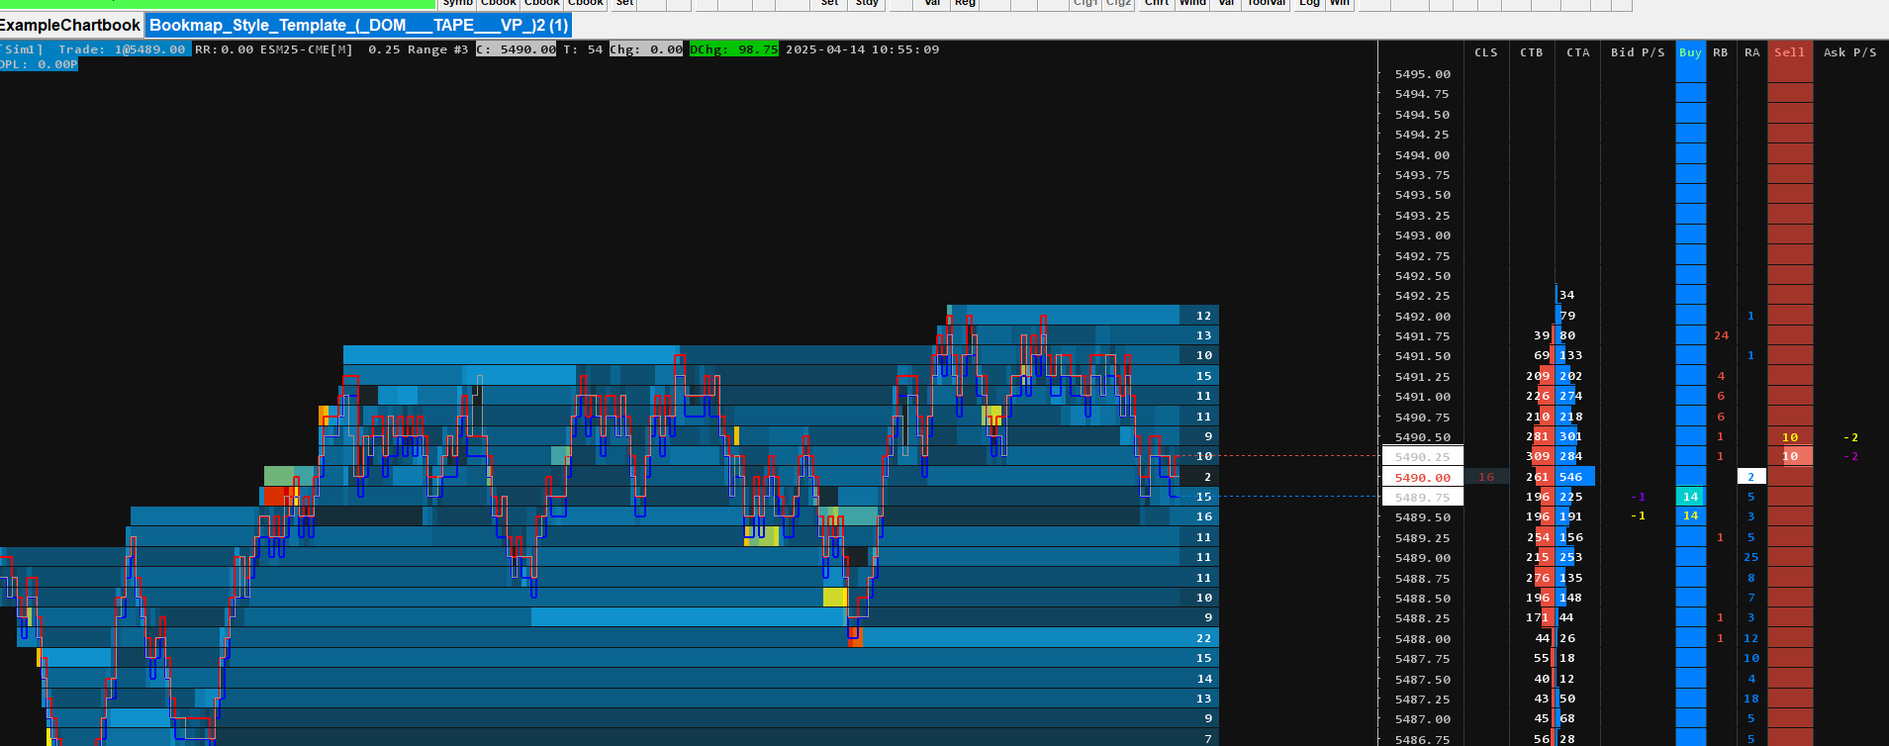The image size is (1889, 746).
Task: Click the Buy cell showing 14 at 5489.75
Action: point(1690,497)
